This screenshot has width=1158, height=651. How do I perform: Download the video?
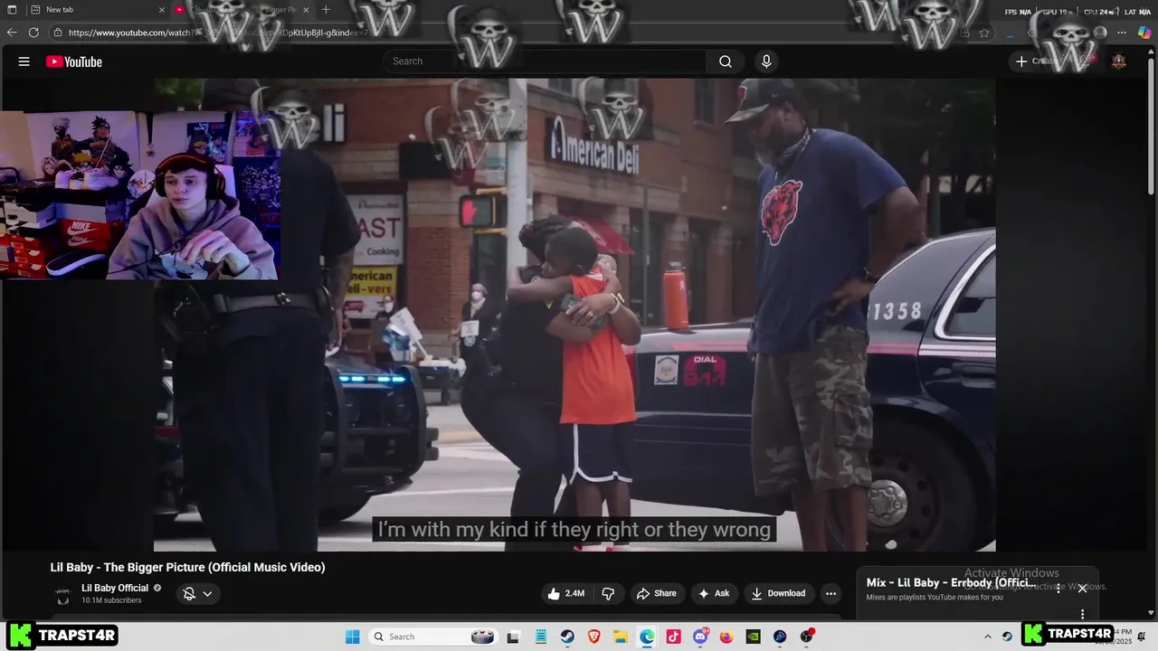(x=778, y=593)
